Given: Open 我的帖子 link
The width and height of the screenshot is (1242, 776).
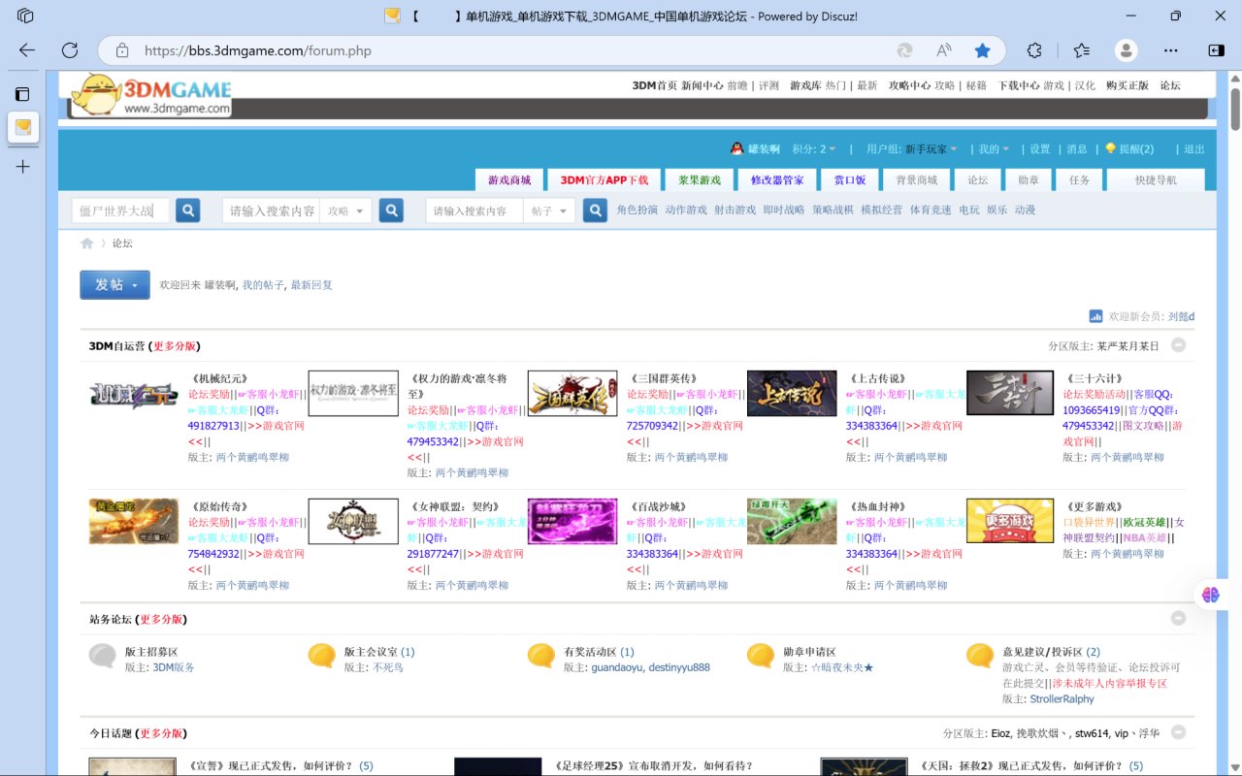Looking at the screenshot, I should [263, 285].
